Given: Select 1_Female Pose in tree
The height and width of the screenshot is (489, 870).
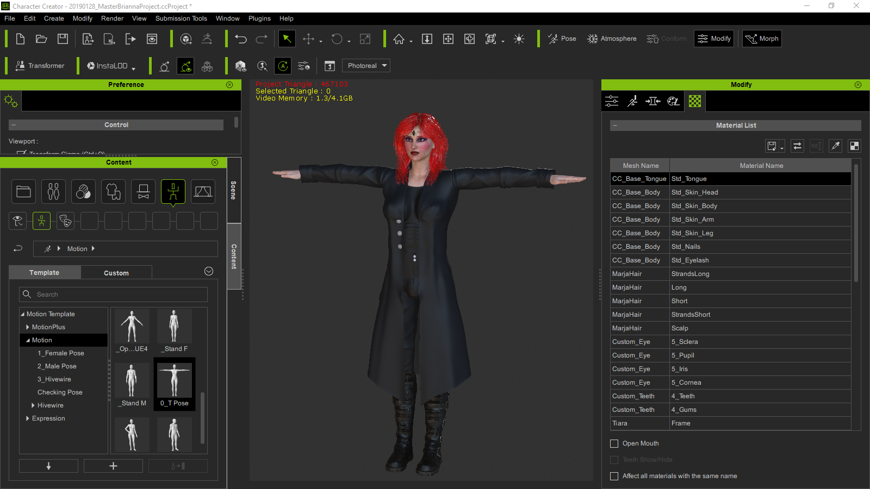Looking at the screenshot, I should (x=61, y=353).
